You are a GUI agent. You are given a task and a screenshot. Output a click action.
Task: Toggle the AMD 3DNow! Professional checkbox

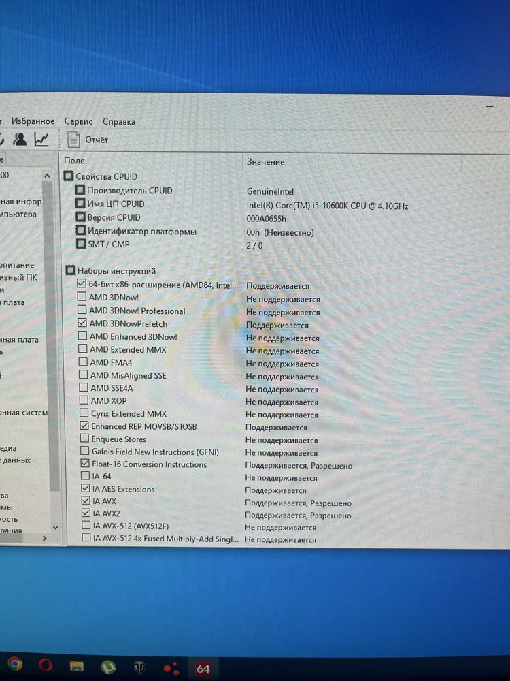point(82,310)
